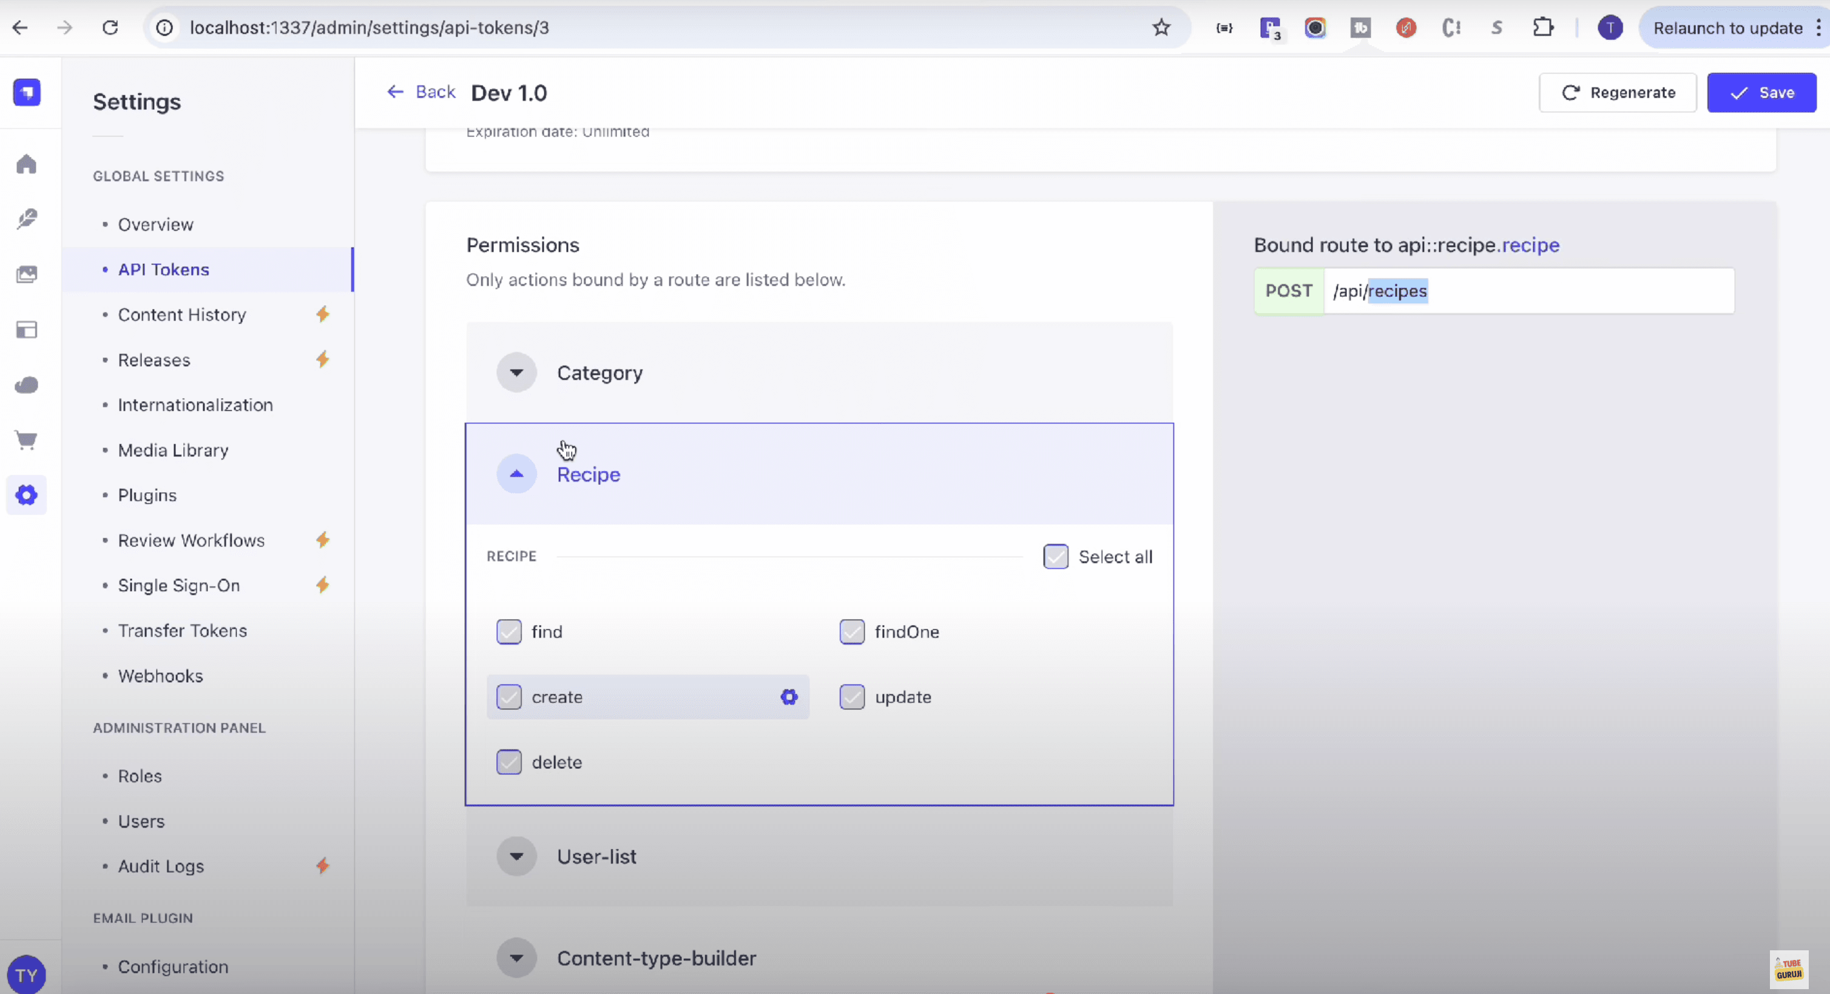1830x994 pixels.
Task: Toggle the findOne permission checkbox
Action: click(x=852, y=632)
